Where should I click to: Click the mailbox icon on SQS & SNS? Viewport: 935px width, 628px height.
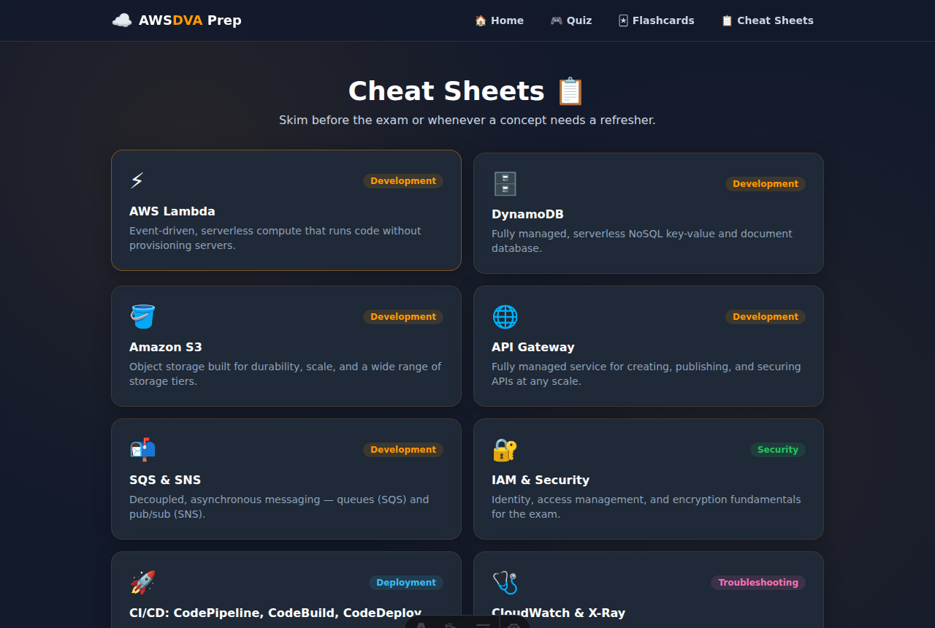(142, 450)
